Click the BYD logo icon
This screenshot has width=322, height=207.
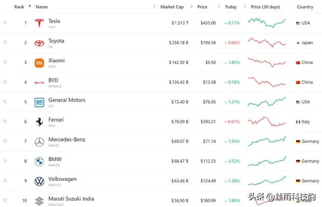click(x=39, y=82)
